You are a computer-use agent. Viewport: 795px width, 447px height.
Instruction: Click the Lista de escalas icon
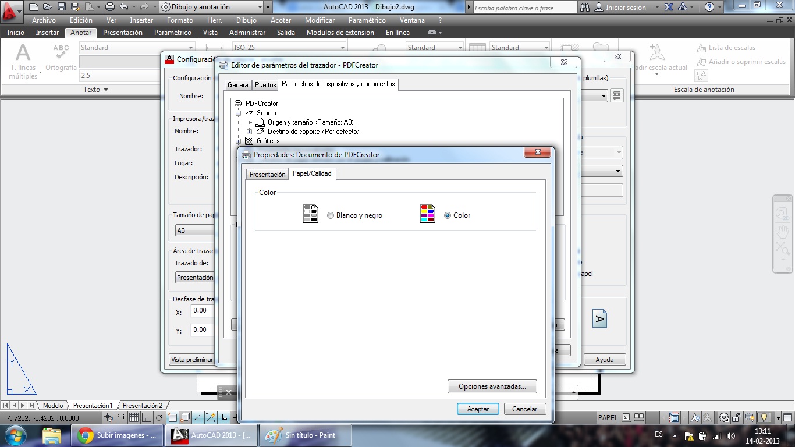[702, 48]
